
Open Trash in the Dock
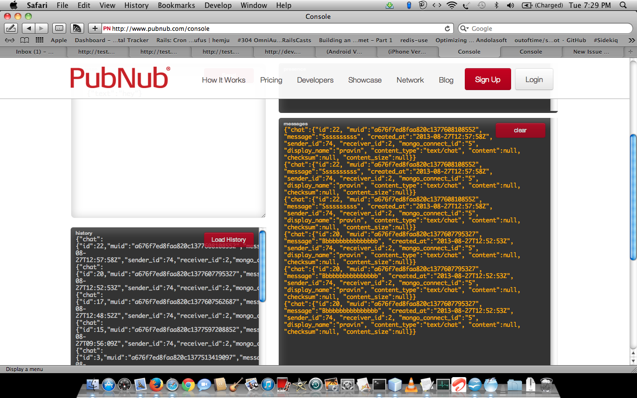point(546,385)
